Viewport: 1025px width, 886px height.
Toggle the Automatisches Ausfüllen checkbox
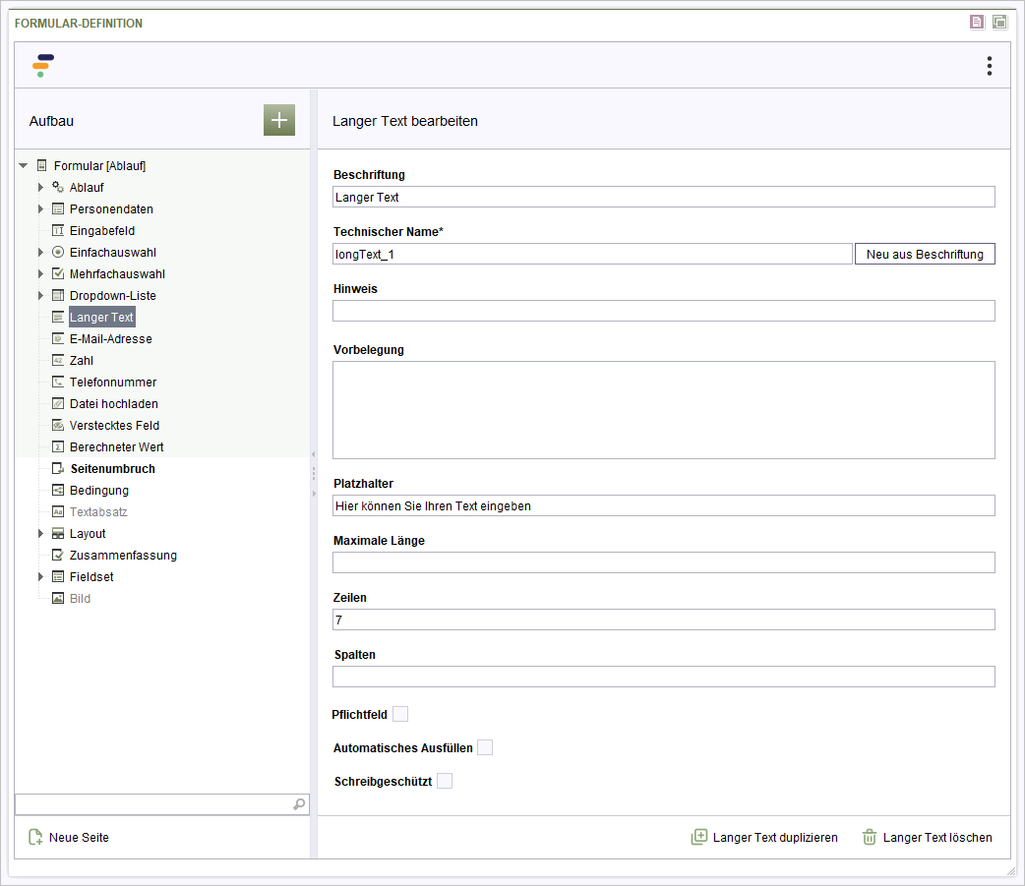(x=485, y=747)
